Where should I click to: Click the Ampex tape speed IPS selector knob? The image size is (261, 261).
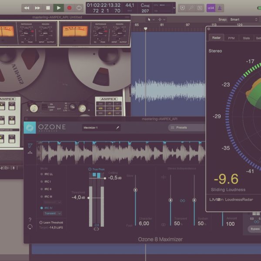73,107
